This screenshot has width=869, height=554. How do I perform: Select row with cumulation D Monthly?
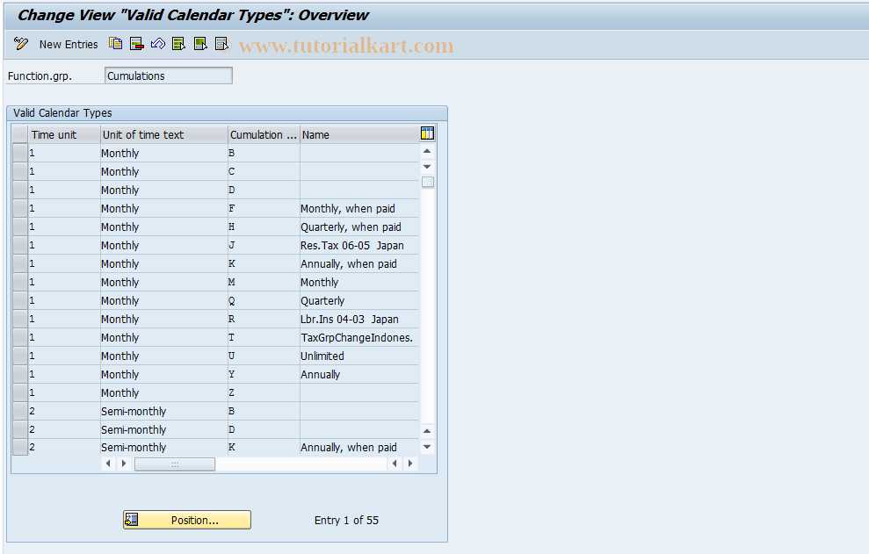(20, 190)
